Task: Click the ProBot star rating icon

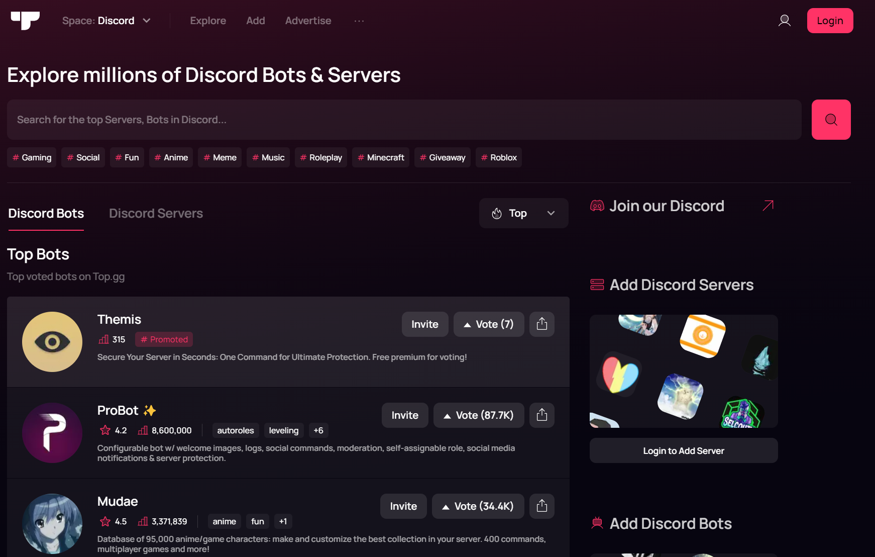Action: (105, 430)
